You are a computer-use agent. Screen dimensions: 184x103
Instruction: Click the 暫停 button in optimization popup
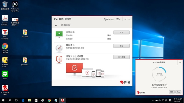(x=172, y=92)
